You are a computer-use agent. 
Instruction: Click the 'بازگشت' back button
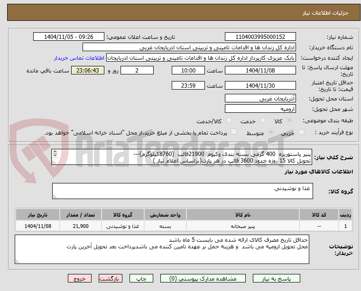coord(110,278)
